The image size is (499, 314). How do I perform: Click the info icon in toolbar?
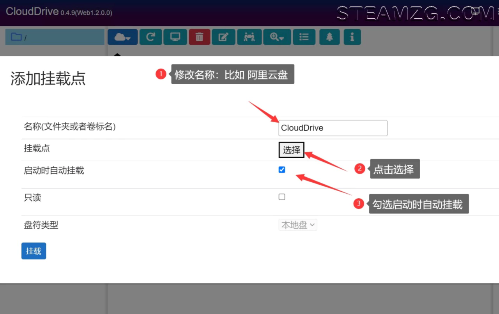352,37
